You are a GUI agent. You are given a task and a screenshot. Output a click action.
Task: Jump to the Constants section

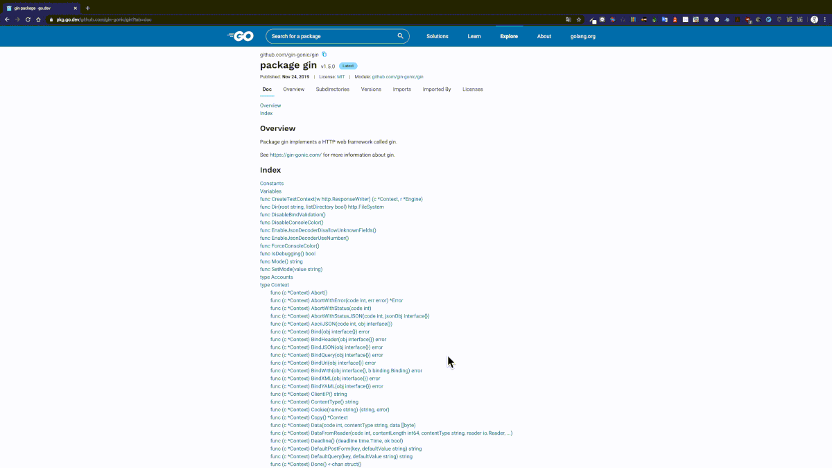272,184
